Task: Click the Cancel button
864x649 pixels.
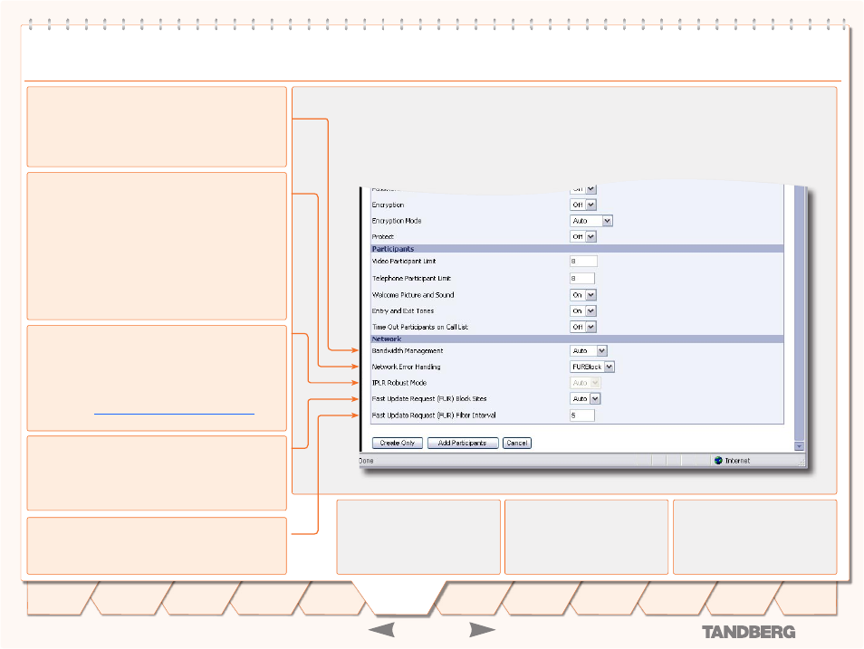Action: point(517,443)
